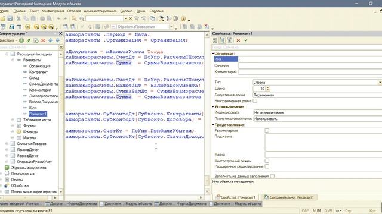Collapse the Представление properties section
The height and width of the screenshot is (214, 382).
tap(213, 125)
